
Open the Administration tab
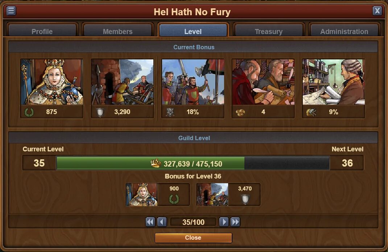(344, 31)
